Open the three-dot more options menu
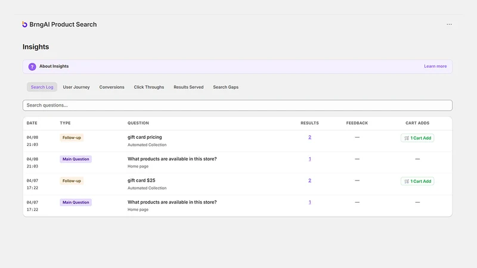The height and width of the screenshot is (268, 477). (449, 24)
